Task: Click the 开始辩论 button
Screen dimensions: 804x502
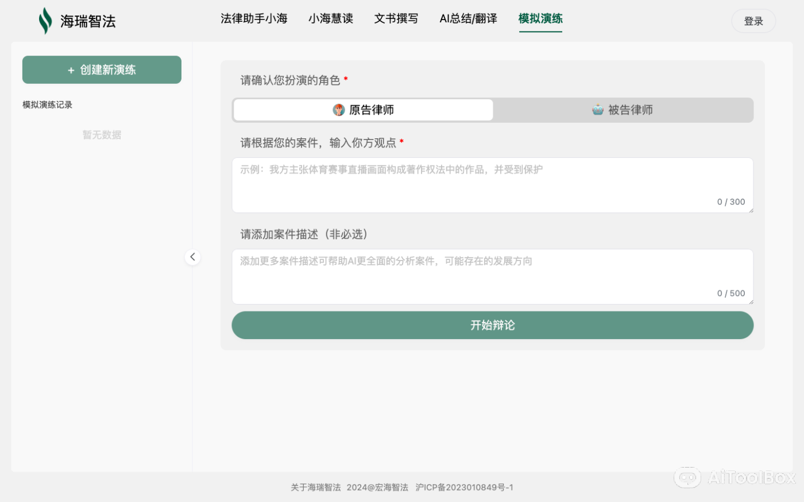Action: tap(492, 325)
